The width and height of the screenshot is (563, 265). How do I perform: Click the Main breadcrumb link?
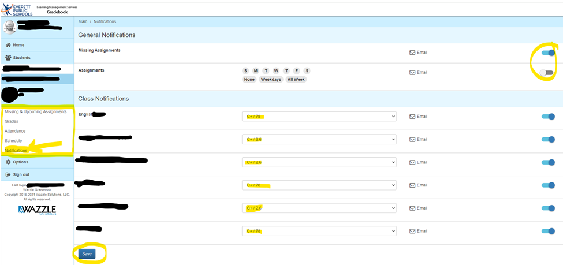[83, 21]
